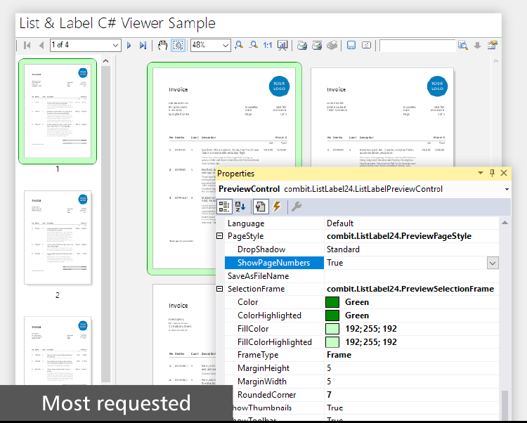Select page 2 thumbnail in sidebar
The image size is (527, 423).
(x=58, y=237)
